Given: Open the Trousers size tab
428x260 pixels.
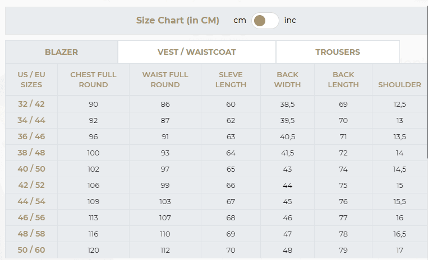Looking at the screenshot, I should click(338, 52).
